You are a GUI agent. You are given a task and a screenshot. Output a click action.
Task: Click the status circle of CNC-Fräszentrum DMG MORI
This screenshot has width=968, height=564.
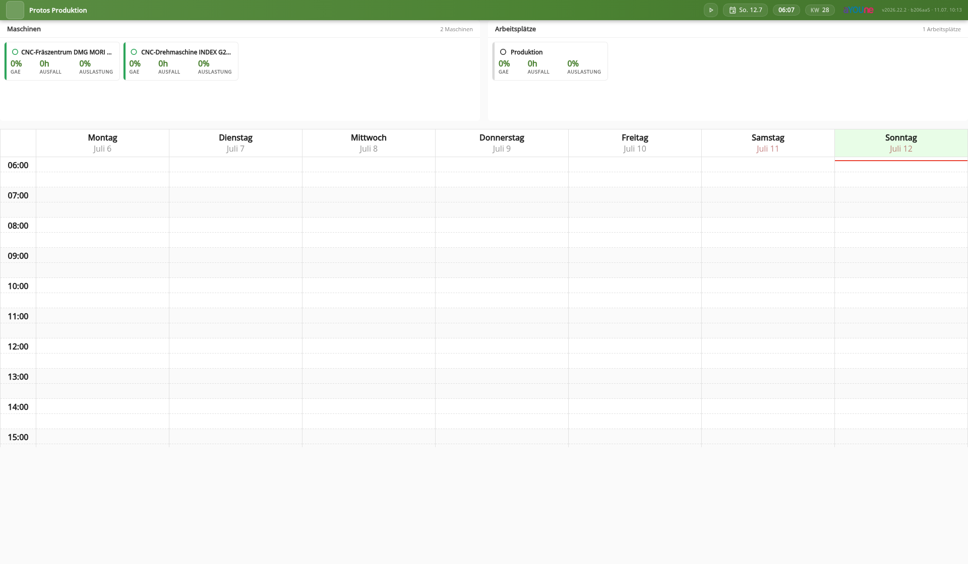click(15, 52)
